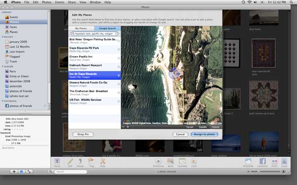Image resolution: width=297 pixels, height=185 pixels.
Task: Zoom out the map with minus
Action: (123, 127)
